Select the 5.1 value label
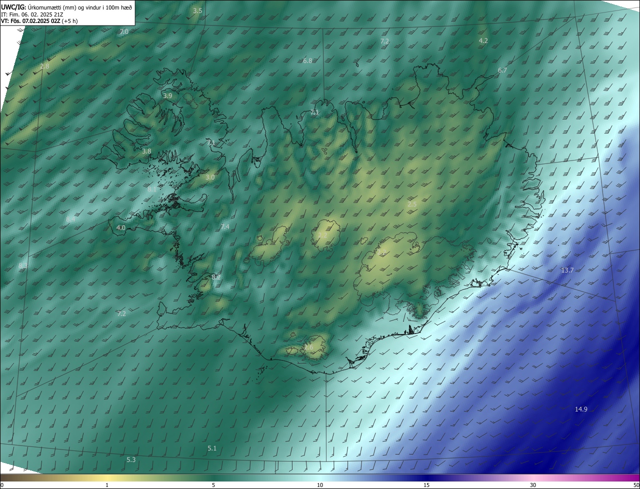This screenshot has height=489, width=640. [x=212, y=448]
